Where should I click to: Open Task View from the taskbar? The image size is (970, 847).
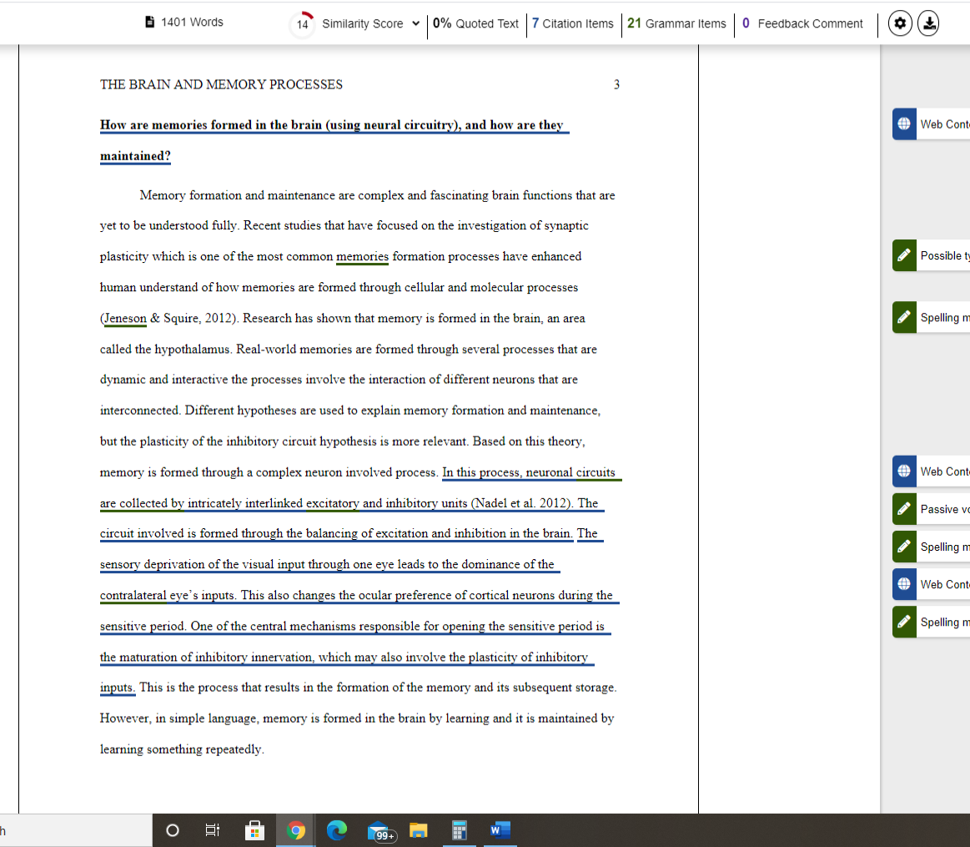pyautogui.click(x=212, y=830)
